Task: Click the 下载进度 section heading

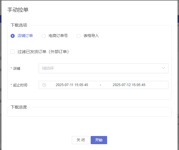Action: click(x=19, y=107)
